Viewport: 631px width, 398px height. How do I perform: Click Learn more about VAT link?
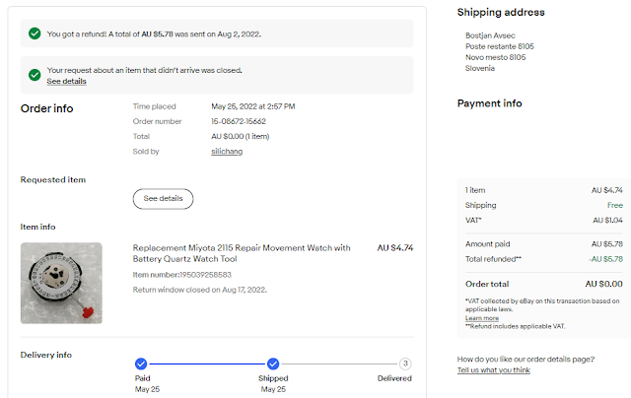click(x=481, y=318)
